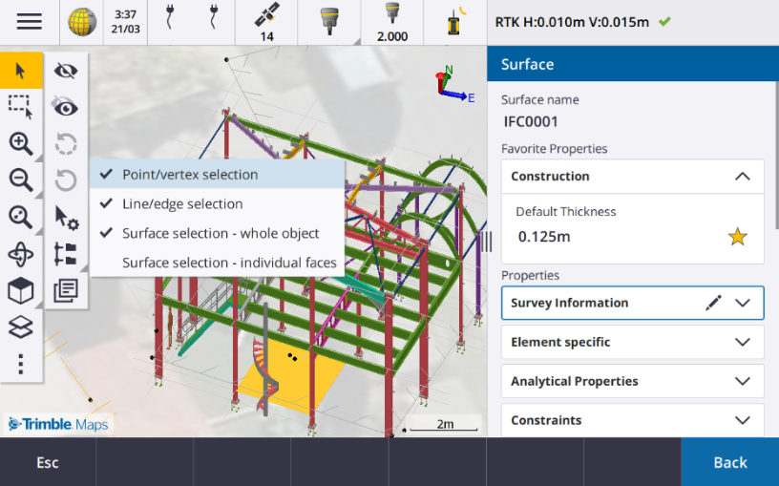This screenshot has width=779, height=486.
Task: Expand the Analytical Properties section
Action: tap(742, 381)
